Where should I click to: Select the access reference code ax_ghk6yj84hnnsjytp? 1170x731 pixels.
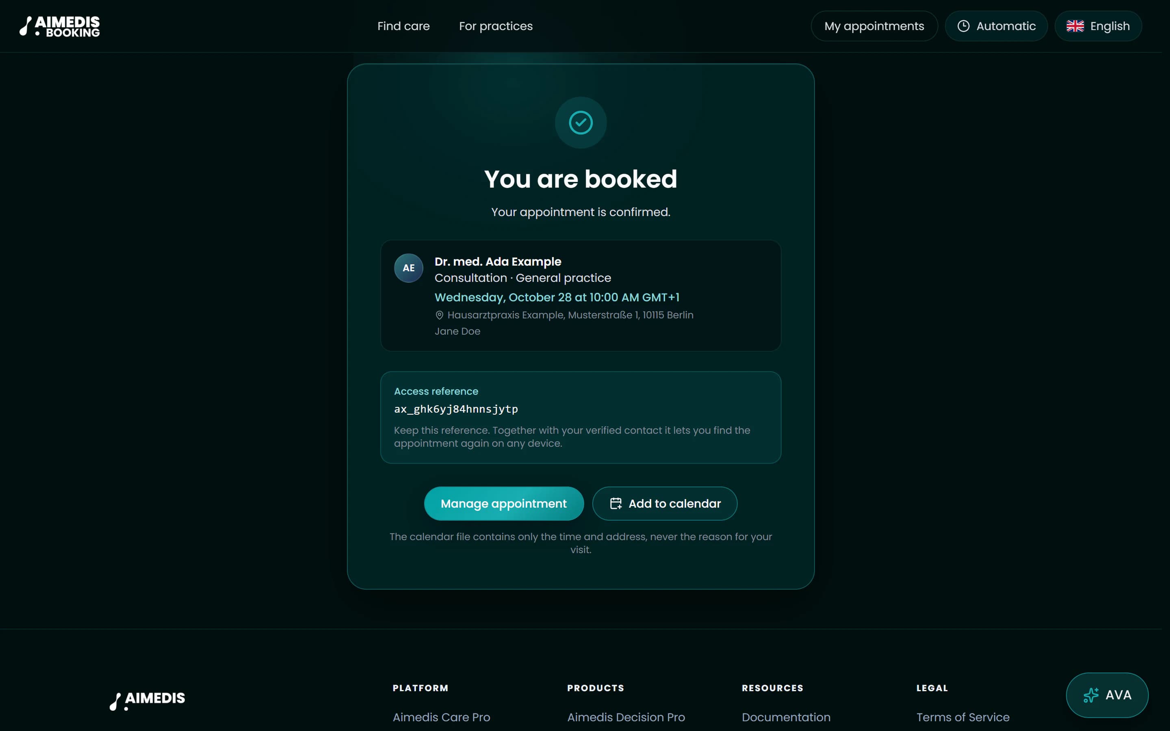tap(455, 409)
